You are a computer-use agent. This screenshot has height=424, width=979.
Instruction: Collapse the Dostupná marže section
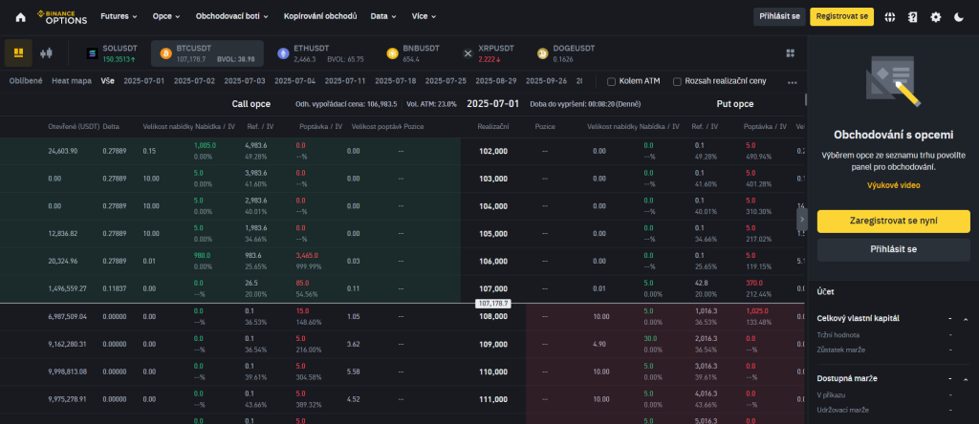click(965, 379)
